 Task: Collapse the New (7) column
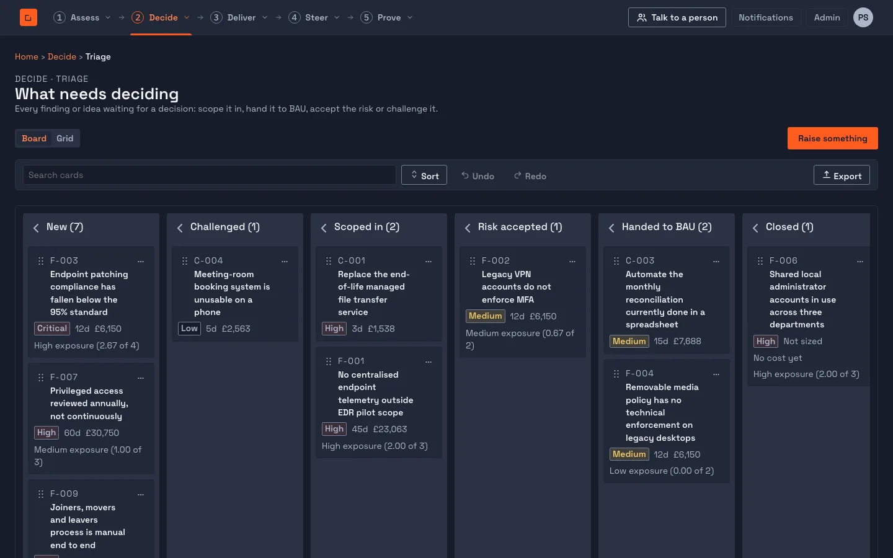[36, 228]
